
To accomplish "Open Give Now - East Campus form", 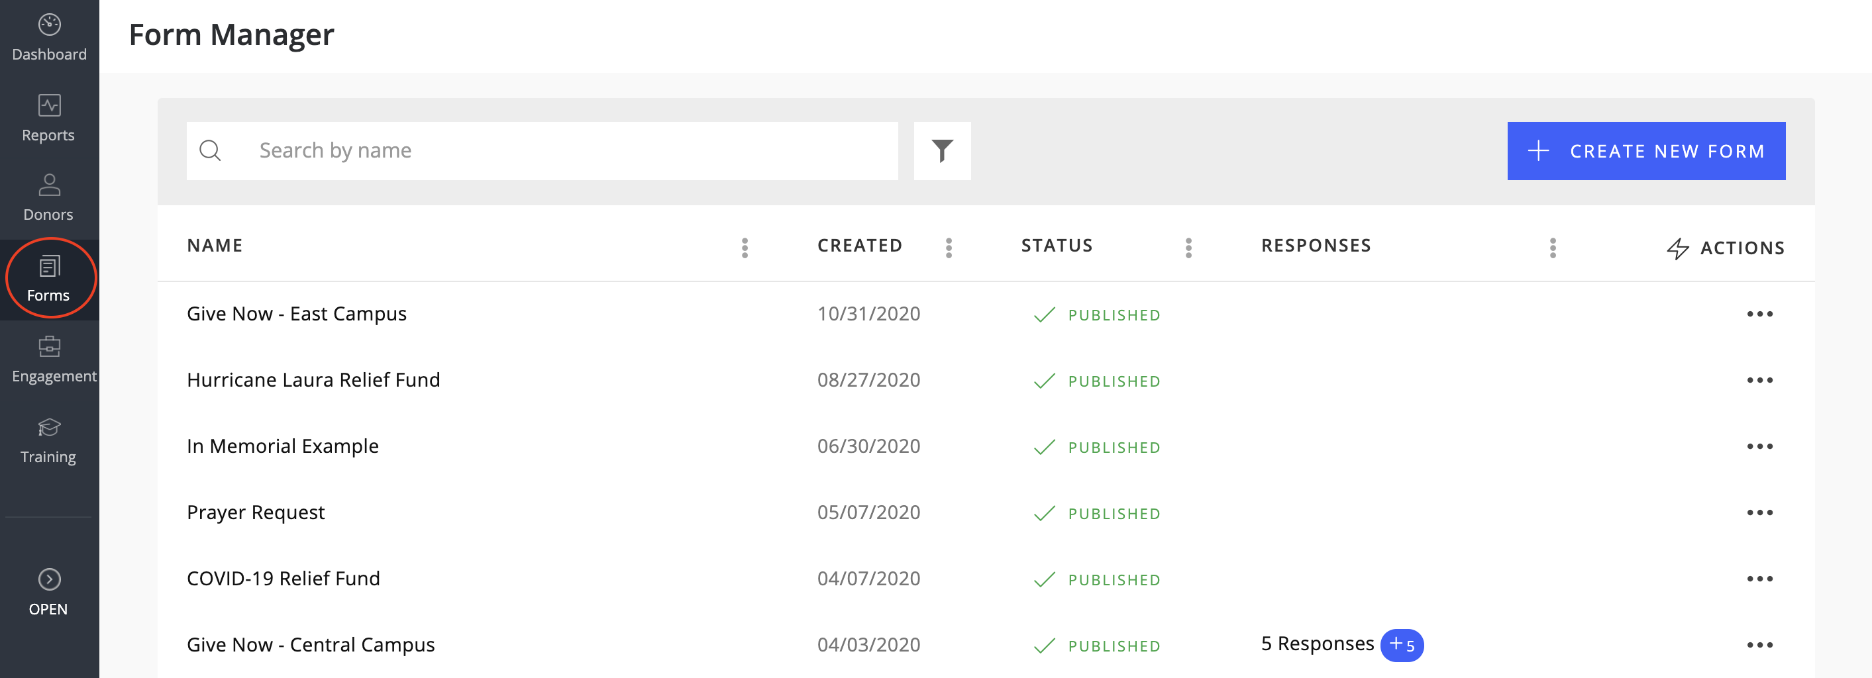I will pyautogui.click(x=297, y=314).
